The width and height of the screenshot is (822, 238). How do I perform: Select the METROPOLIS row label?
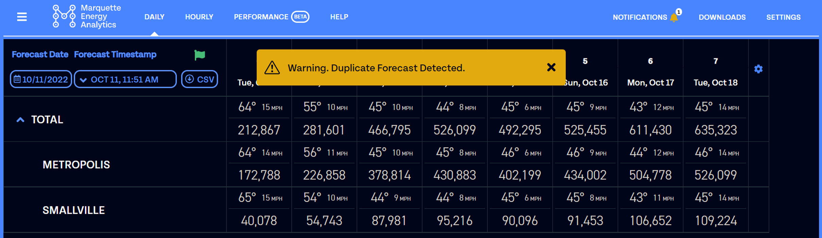[x=76, y=165]
